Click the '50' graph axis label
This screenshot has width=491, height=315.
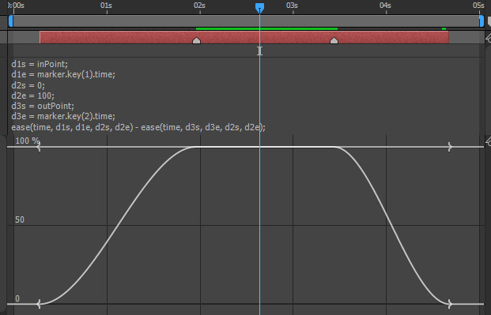click(20, 219)
